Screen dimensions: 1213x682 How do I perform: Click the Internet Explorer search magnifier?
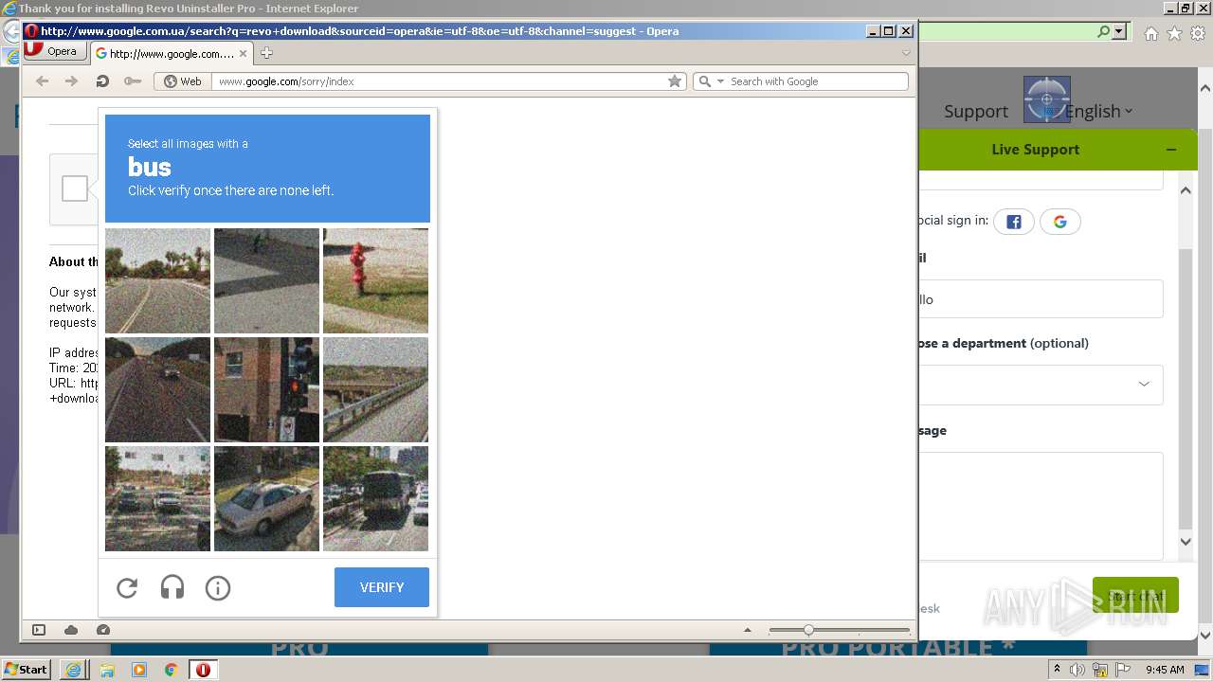1103,31
